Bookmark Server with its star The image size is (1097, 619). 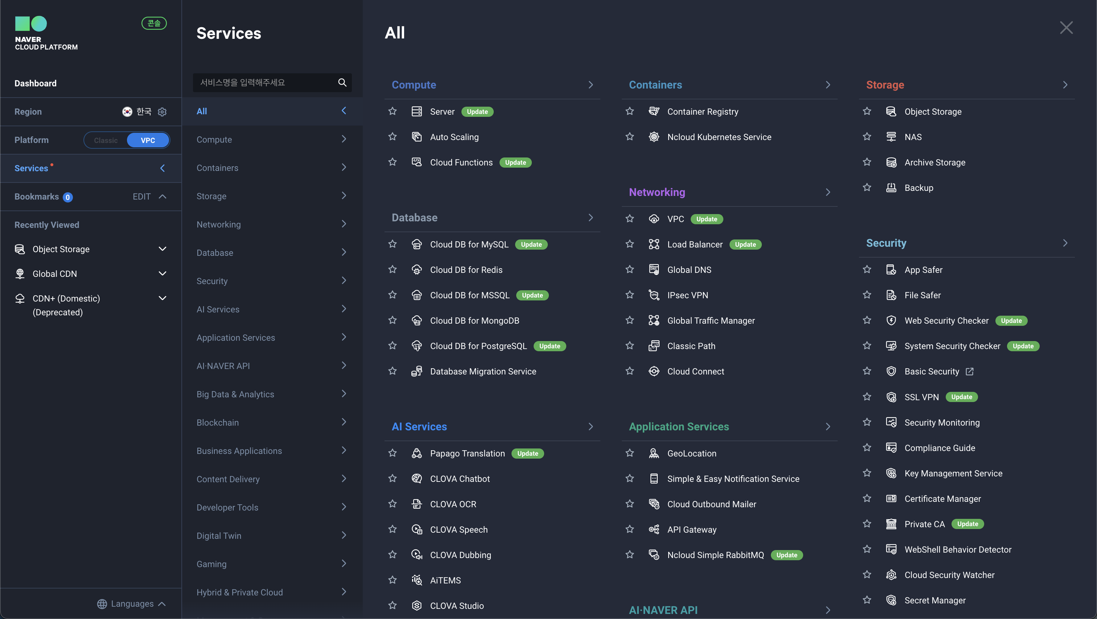click(x=392, y=112)
